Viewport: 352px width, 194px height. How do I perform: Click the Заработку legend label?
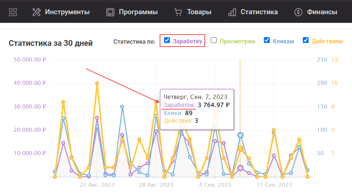[x=187, y=41]
